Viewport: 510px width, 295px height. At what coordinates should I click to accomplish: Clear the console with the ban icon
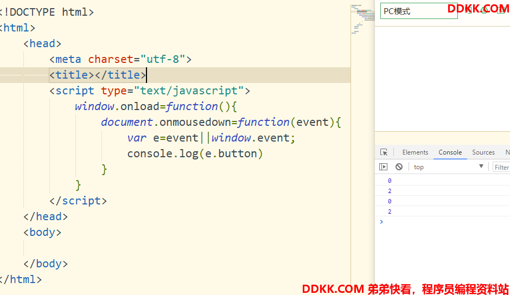click(x=399, y=167)
